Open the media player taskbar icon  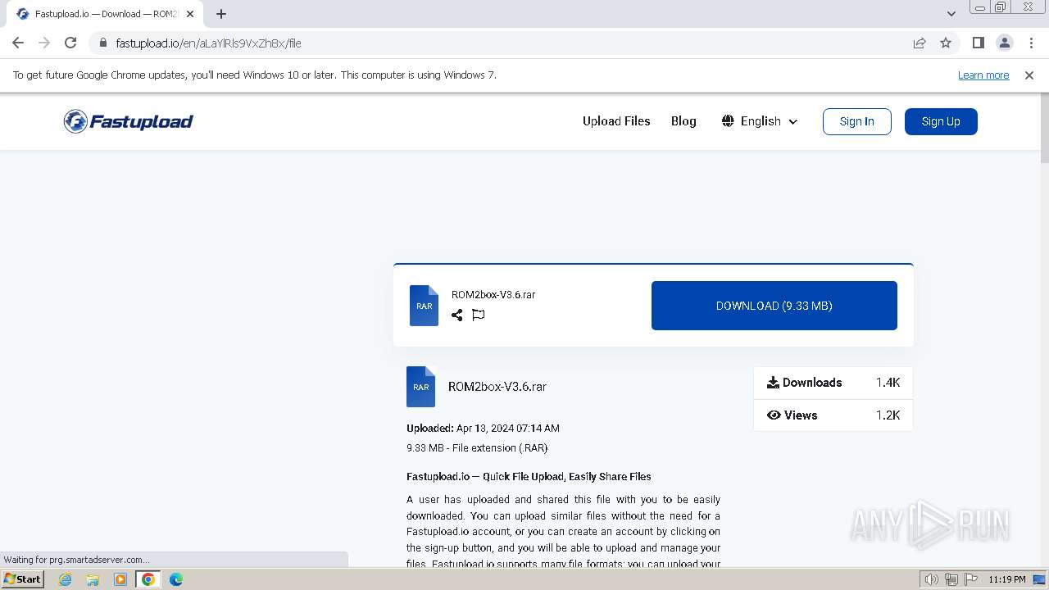click(120, 579)
